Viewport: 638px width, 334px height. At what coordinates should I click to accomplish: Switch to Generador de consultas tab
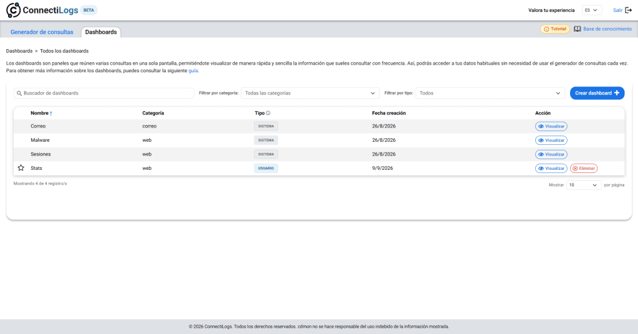[x=42, y=32]
